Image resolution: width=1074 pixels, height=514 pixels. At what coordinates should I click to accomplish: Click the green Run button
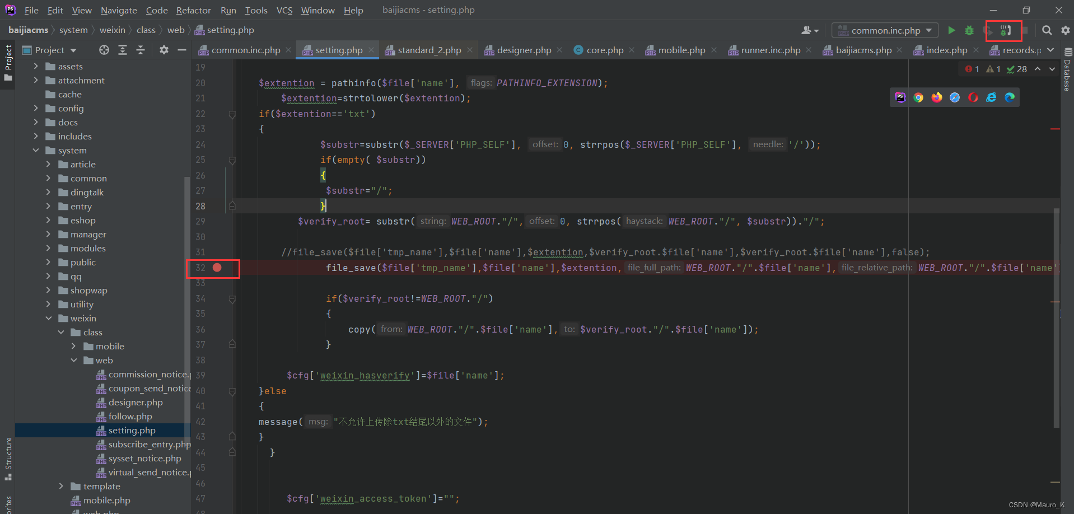click(951, 30)
